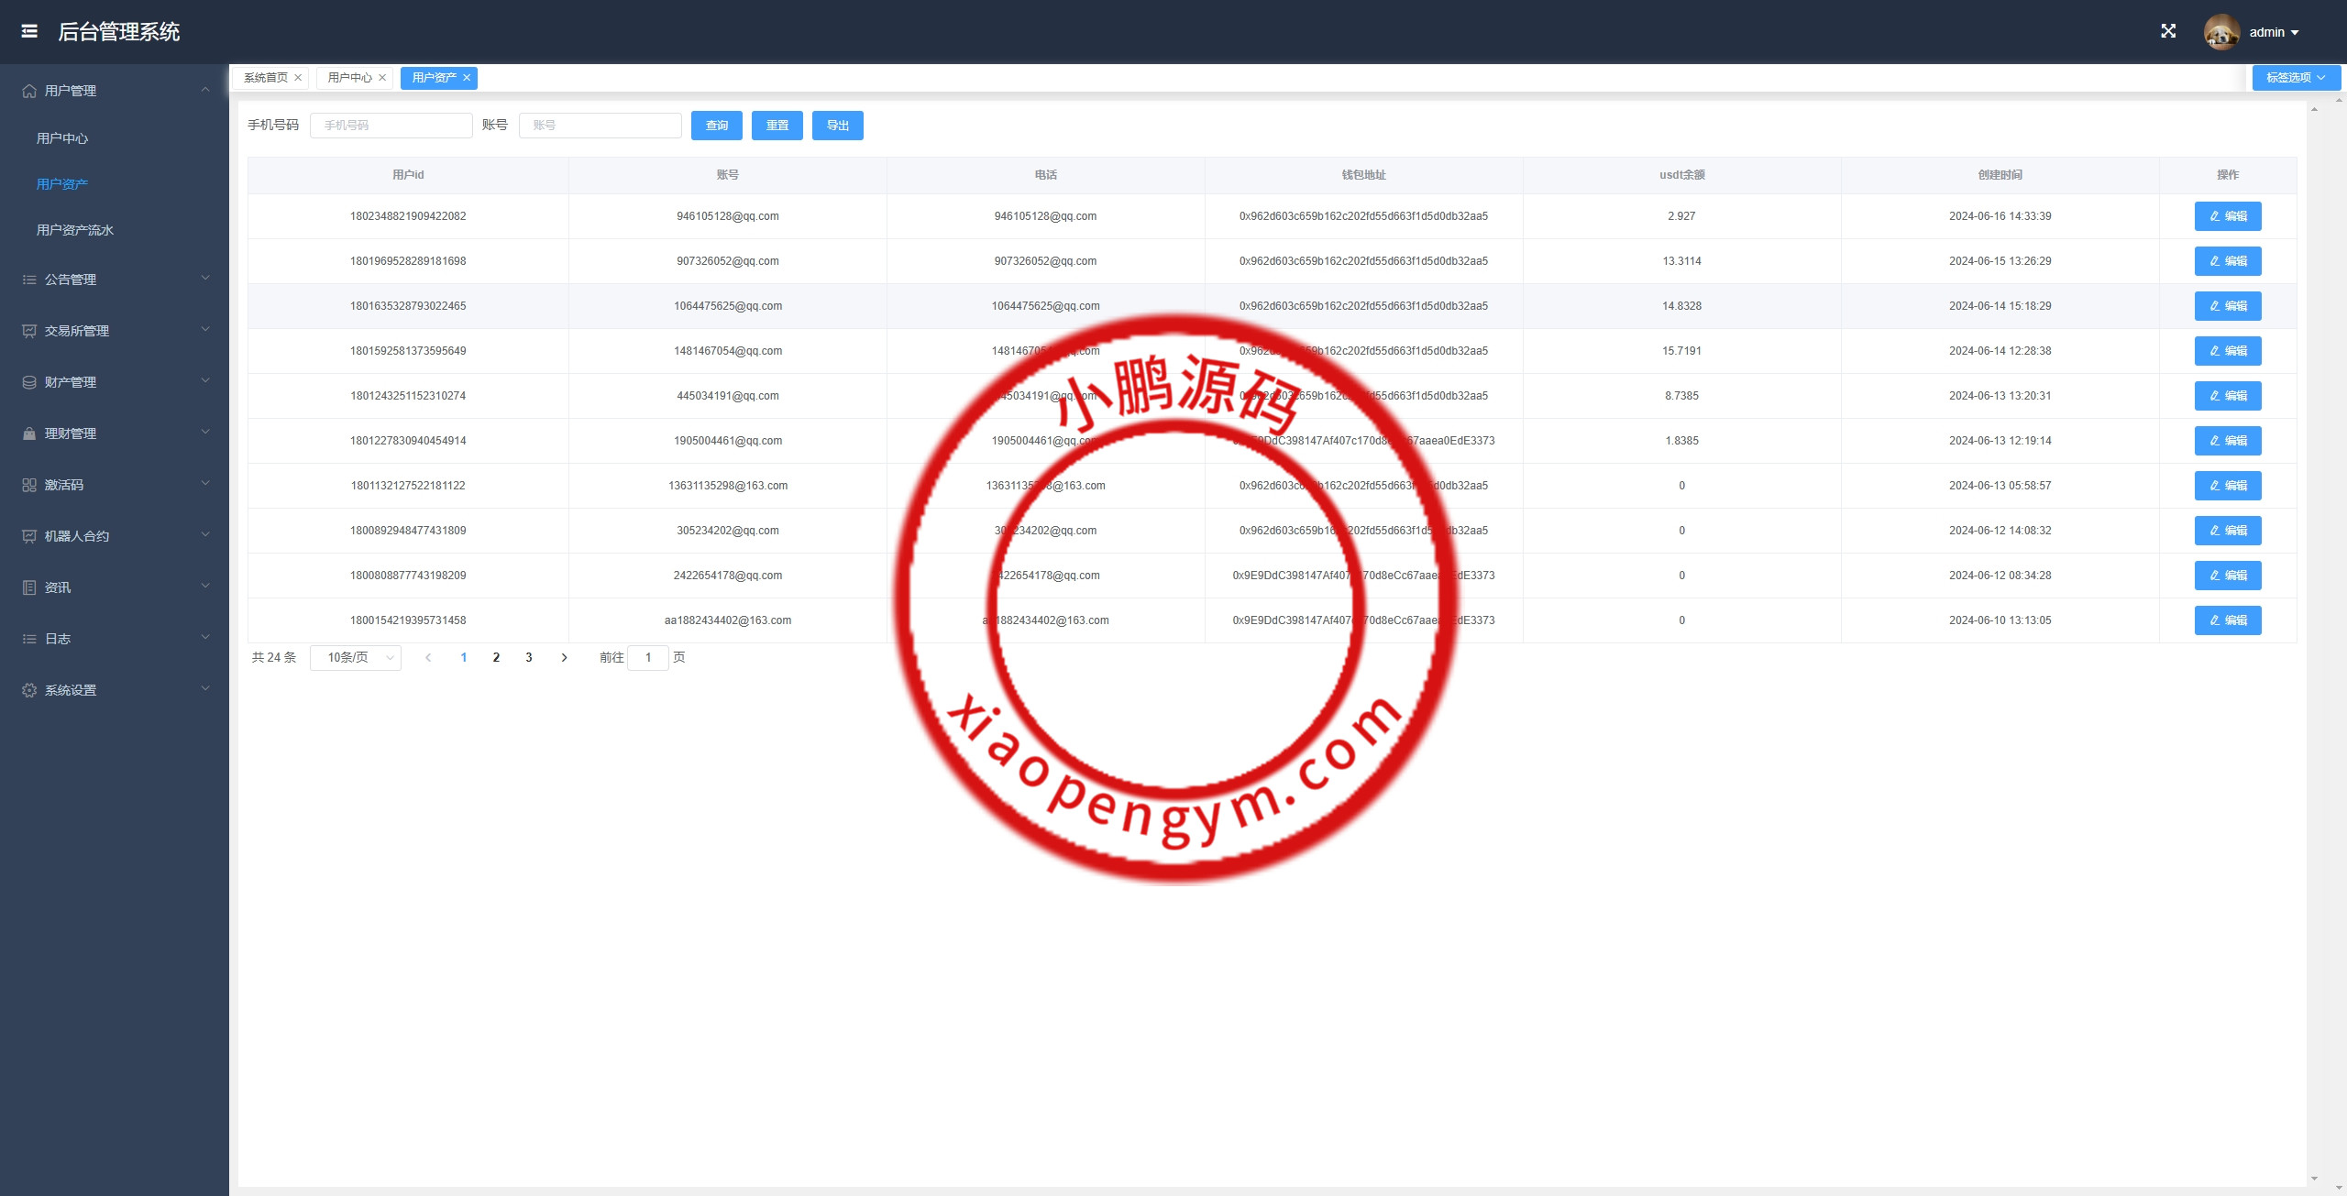Click the hamburger menu collapse icon
Screen dimensions: 2347x1196
coord(29,31)
